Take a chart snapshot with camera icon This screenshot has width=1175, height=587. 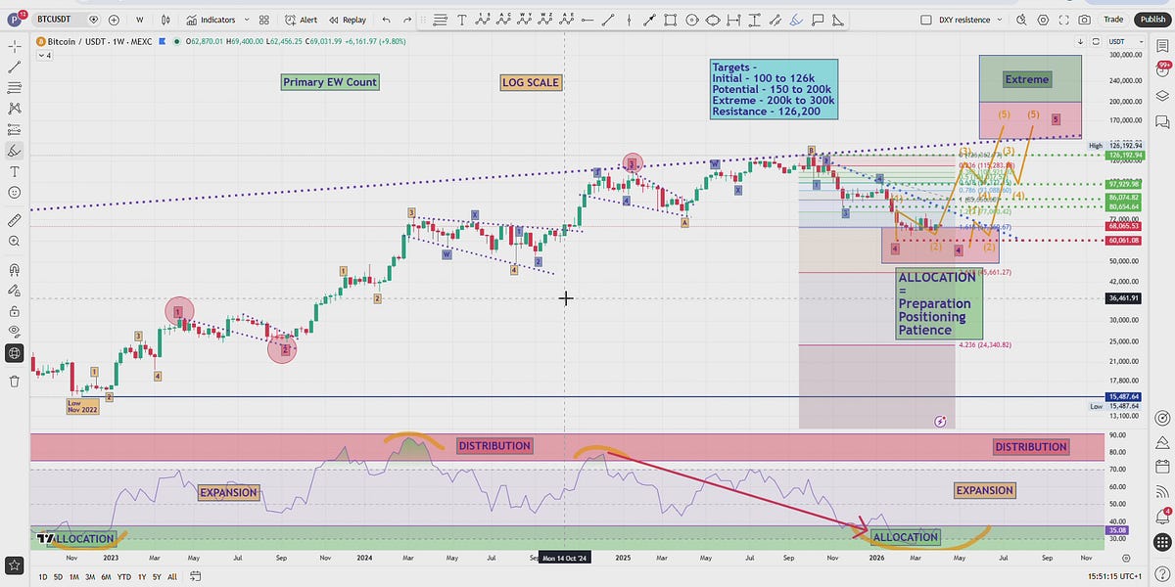(1085, 19)
